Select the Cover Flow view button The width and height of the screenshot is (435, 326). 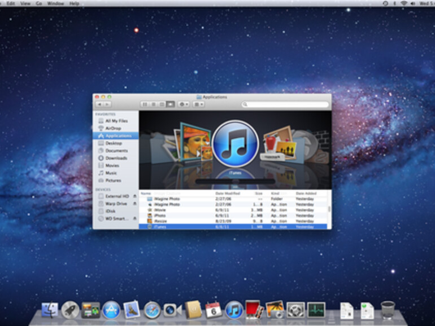(171, 104)
